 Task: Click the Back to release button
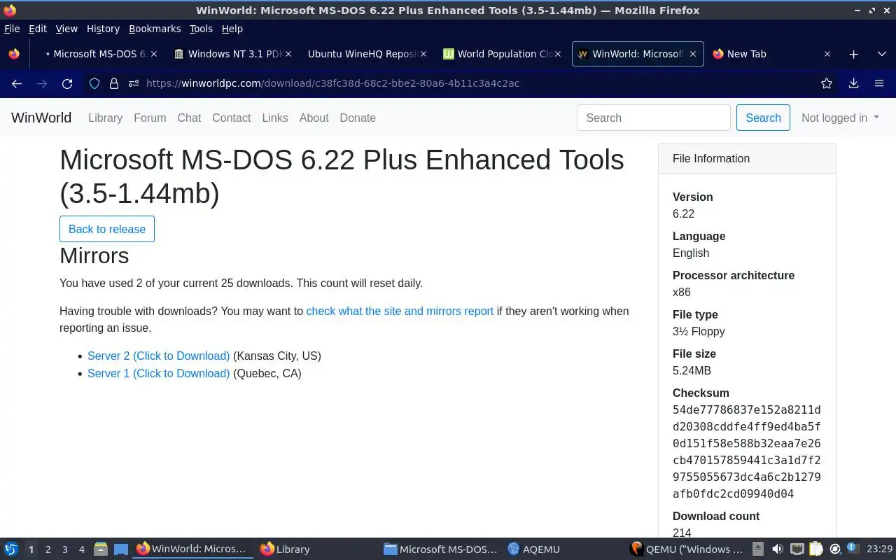[107, 229]
